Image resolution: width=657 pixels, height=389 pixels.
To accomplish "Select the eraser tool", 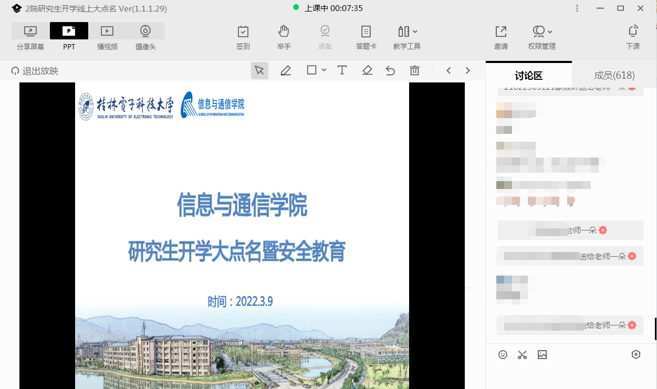I will 367,70.
